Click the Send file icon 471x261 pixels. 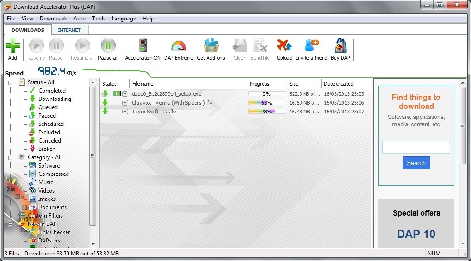pos(260,46)
